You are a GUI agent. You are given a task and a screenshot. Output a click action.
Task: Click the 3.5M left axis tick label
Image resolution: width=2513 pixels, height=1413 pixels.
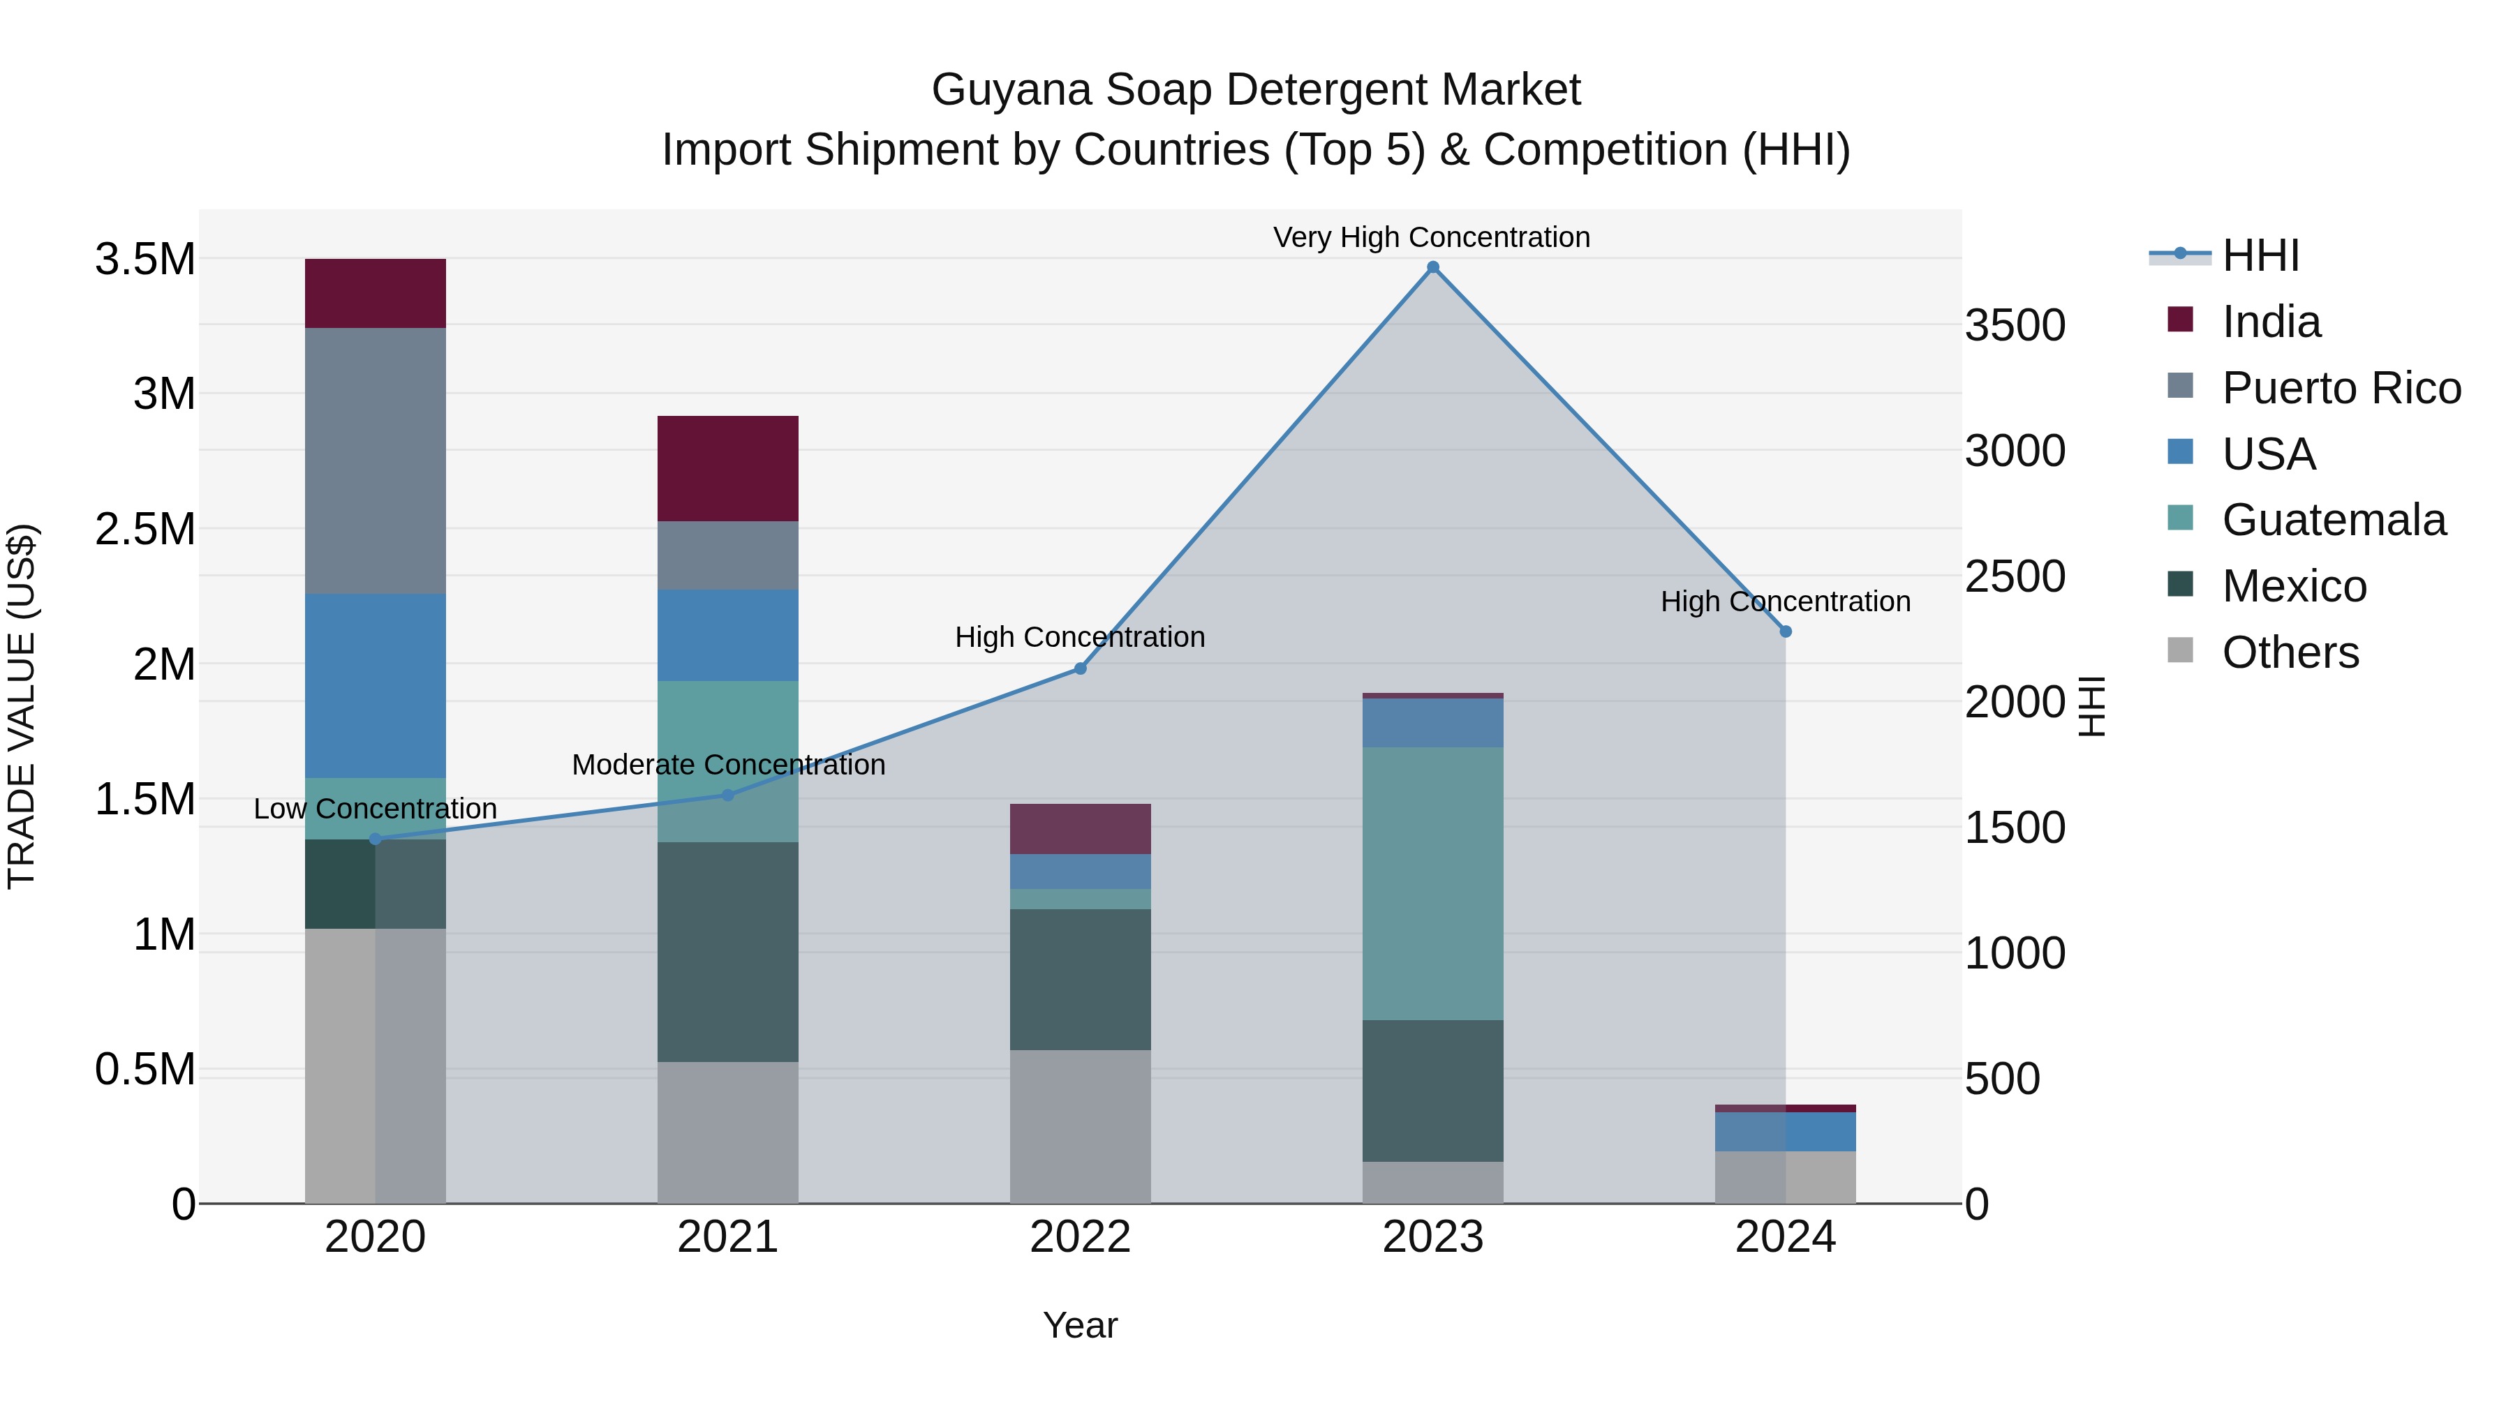pyautogui.click(x=145, y=260)
